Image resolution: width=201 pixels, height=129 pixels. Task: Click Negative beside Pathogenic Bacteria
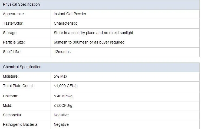tap(61, 124)
